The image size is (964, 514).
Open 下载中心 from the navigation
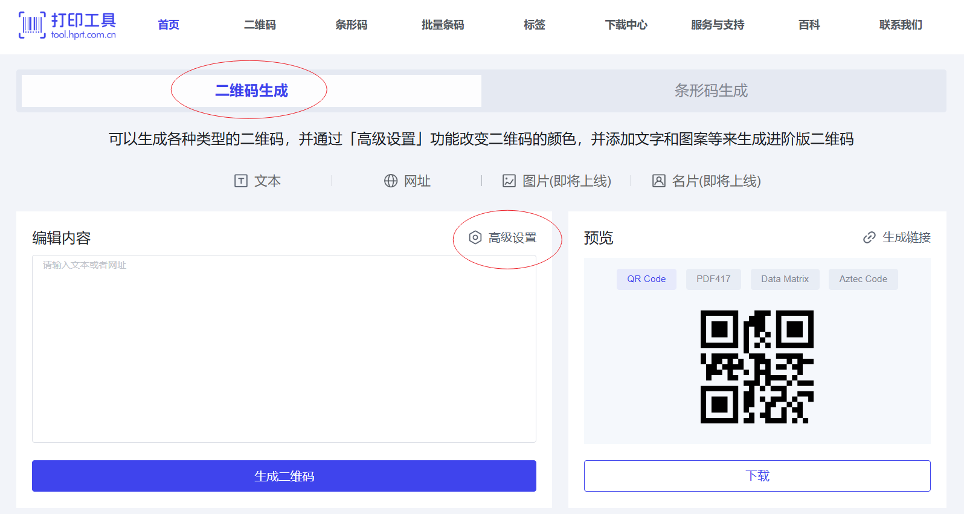coord(626,25)
